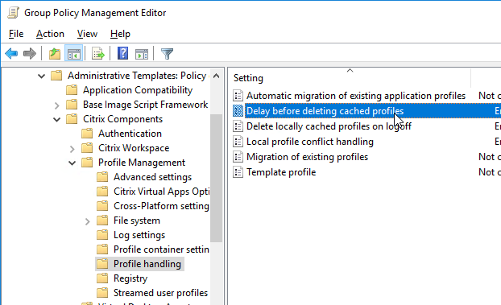Click the folder icon of Streamed user profiles
Image resolution: width=501 pixels, height=305 pixels.
click(102, 293)
